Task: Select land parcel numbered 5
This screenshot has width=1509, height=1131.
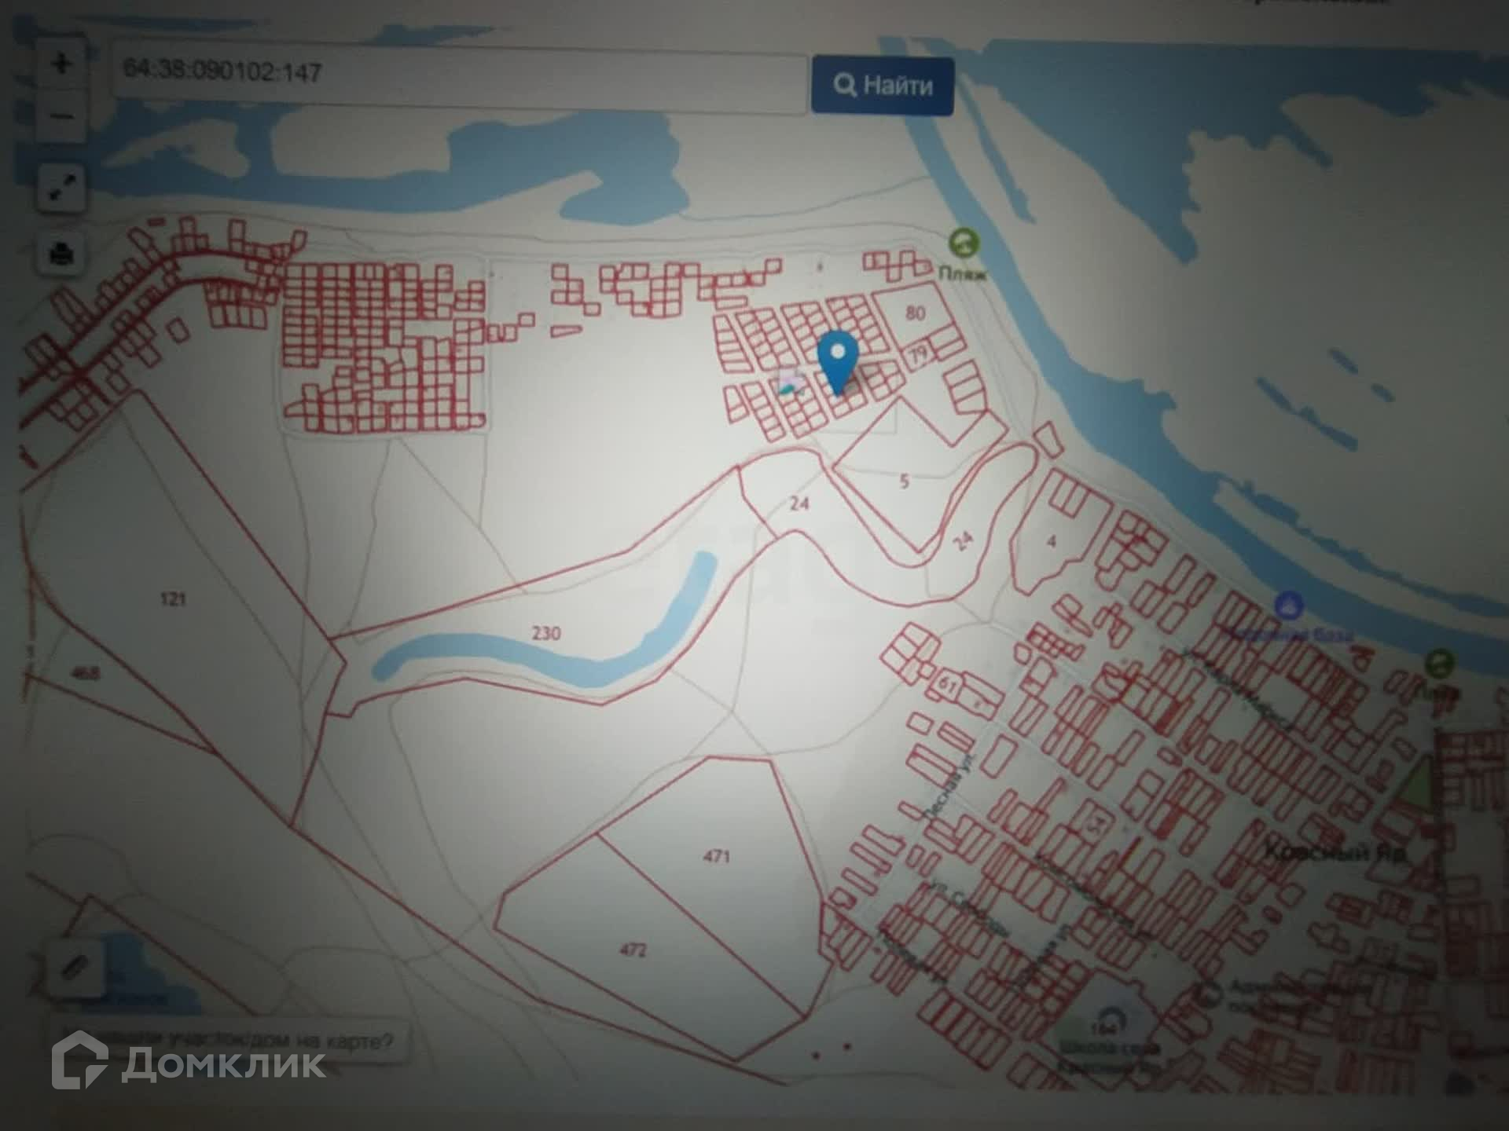Action: tap(904, 481)
